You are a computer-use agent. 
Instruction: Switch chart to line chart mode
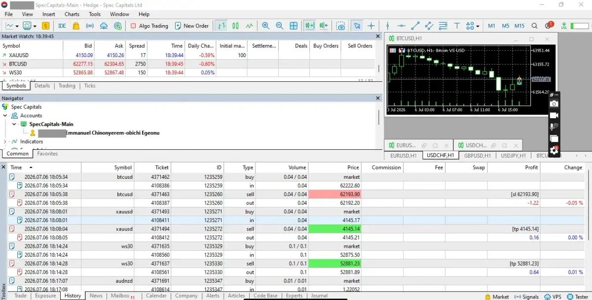(249, 26)
